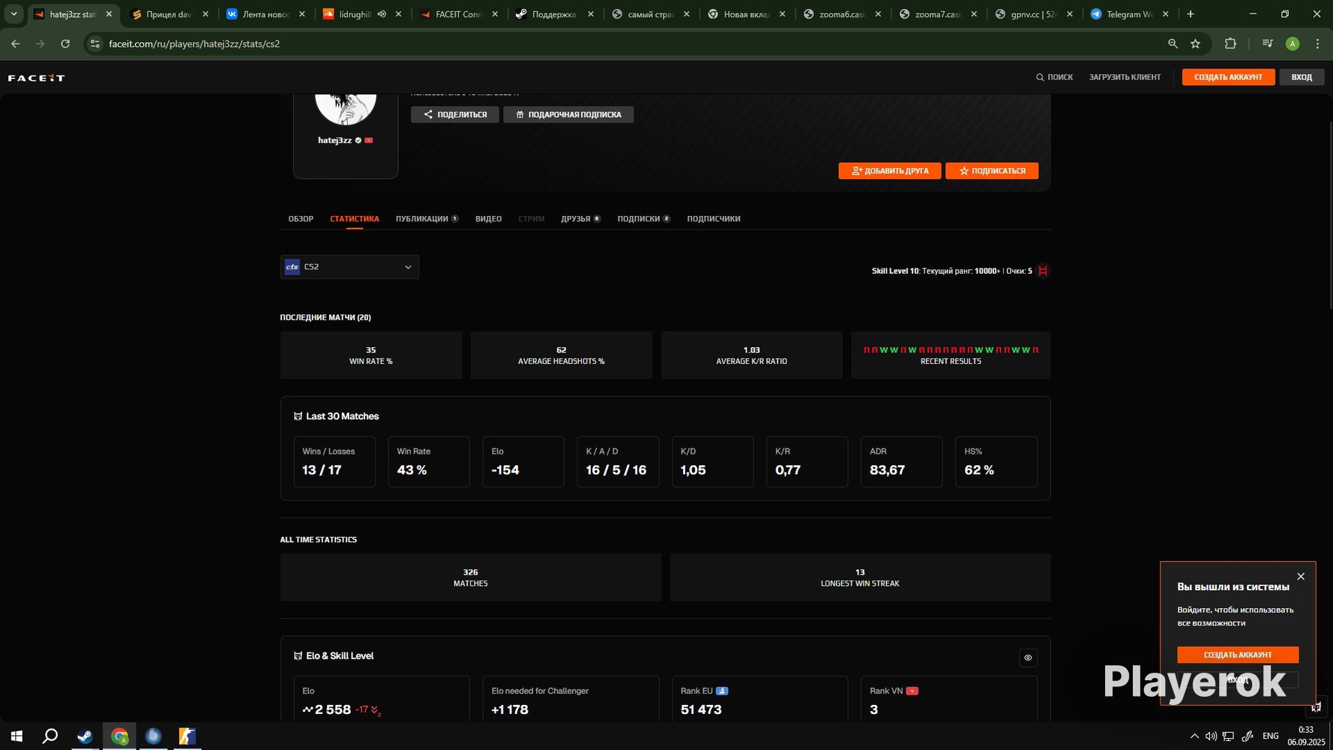Click СОЗДАТЬ АККАУНТ in the FACEIT header
The width and height of the screenshot is (1333, 750).
coord(1228,77)
